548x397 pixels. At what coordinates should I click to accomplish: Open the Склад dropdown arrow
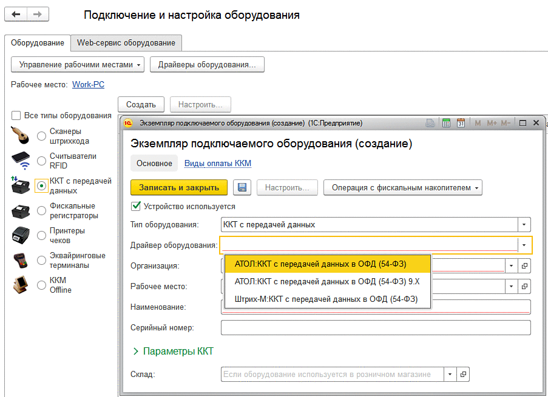click(x=450, y=375)
